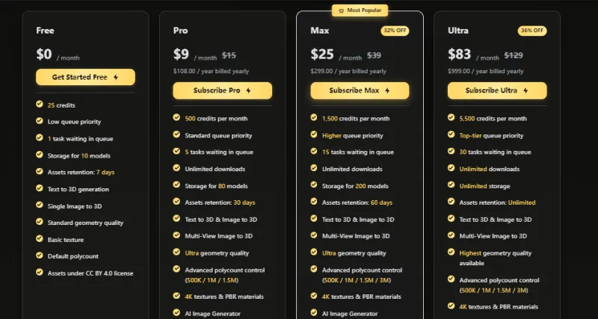Click the Most Popular badge
The width and height of the screenshot is (598, 319).
pyautogui.click(x=360, y=10)
